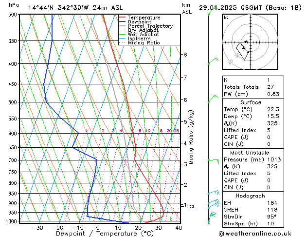Viewport: 306px width, 237px height.
Task: Click the wind barb at 500 hPa
Action: click(x=213, y=99)
